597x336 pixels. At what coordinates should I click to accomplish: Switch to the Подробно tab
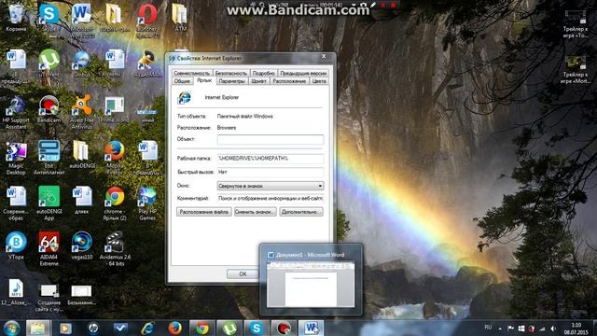pyautogui.click(x=263, y=73)
